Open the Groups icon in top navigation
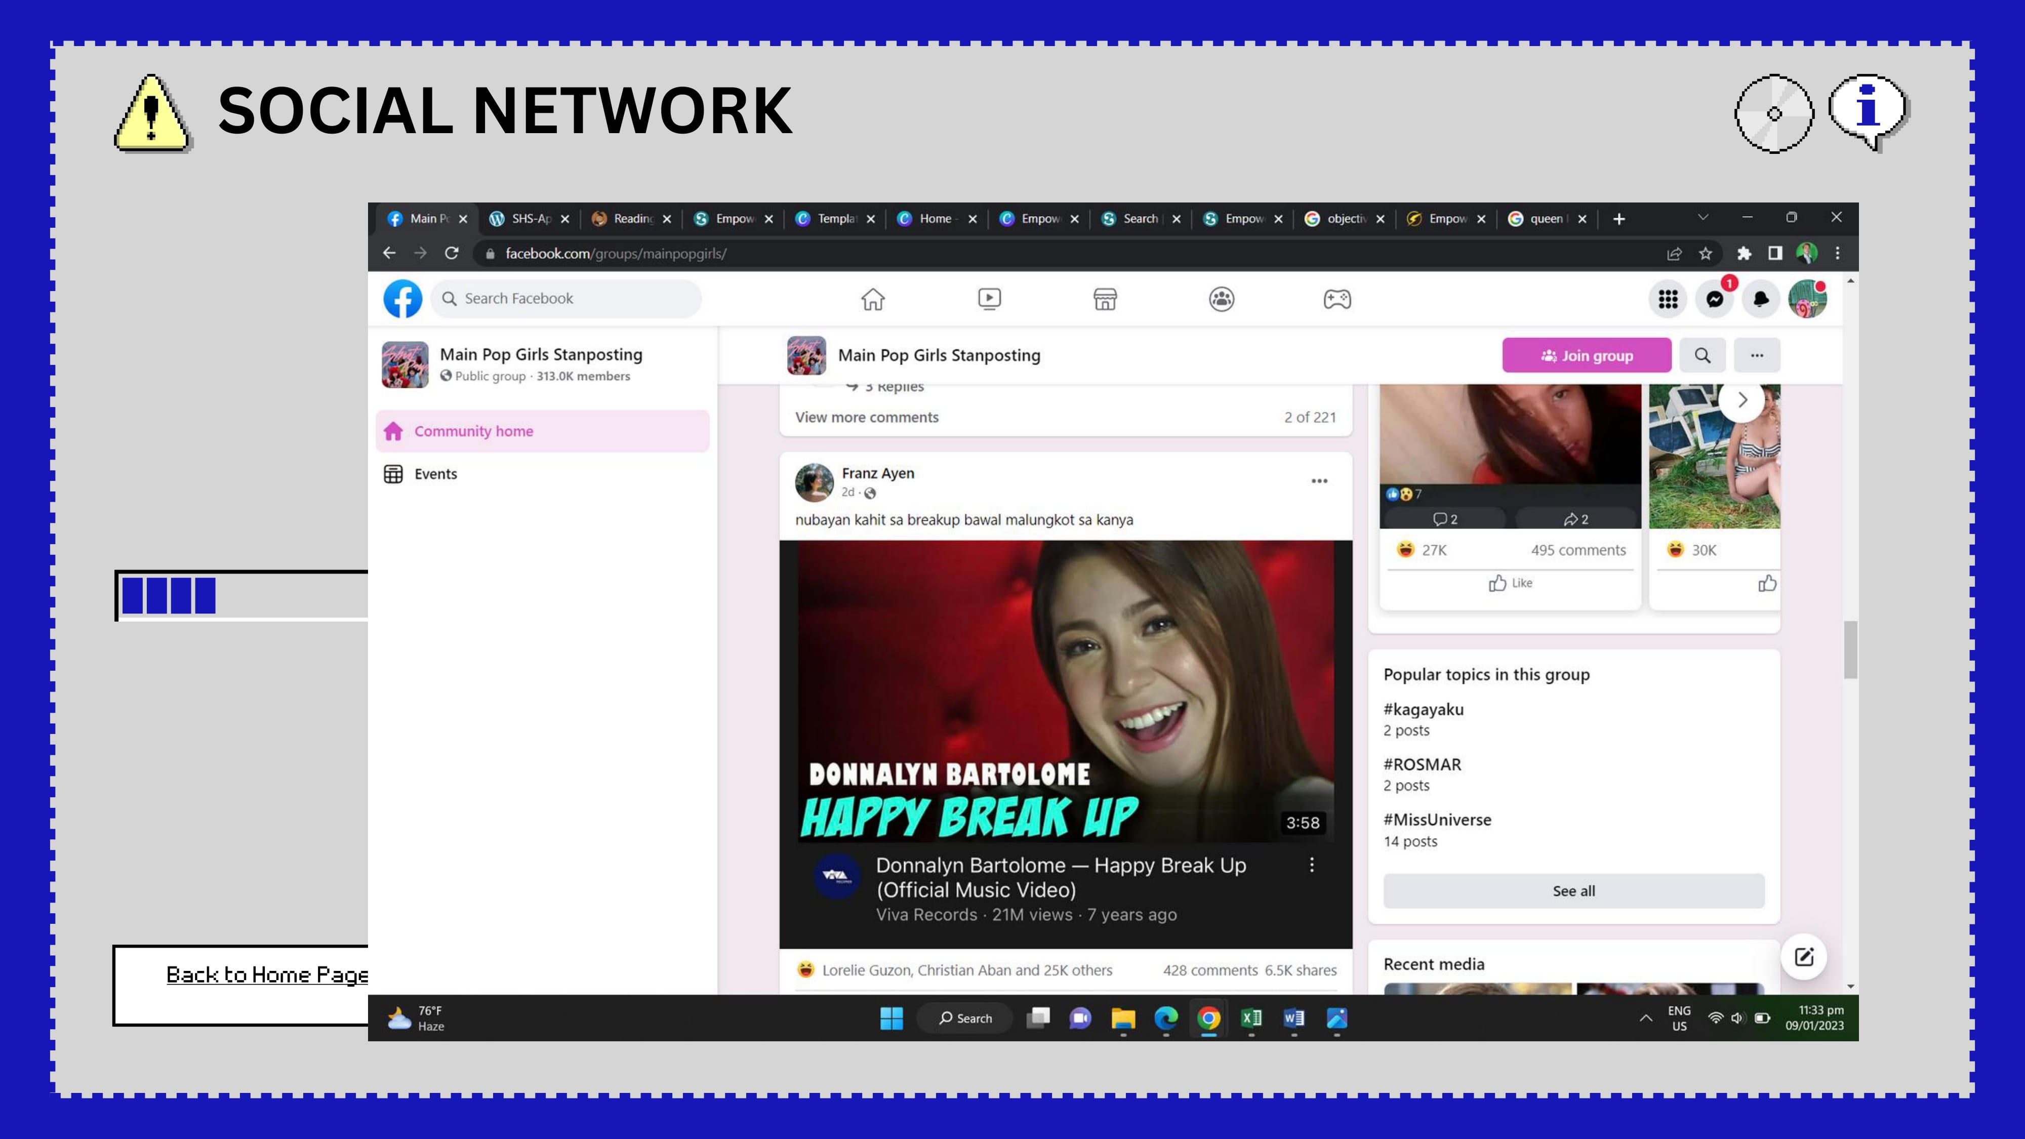 pyautogui.click(x=1222, y=299)
